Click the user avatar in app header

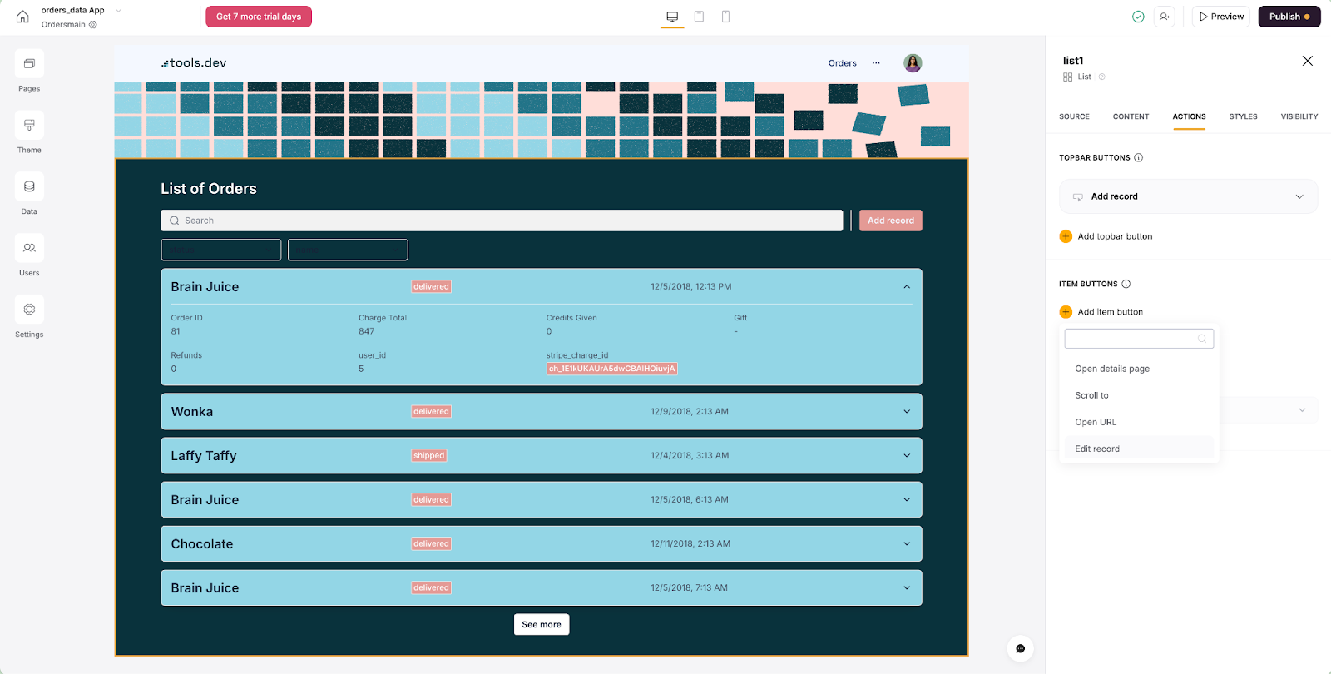[x=913, y=63]
